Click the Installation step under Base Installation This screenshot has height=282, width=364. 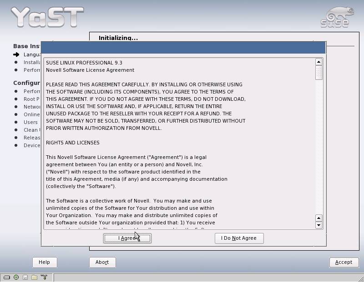click(32, 62)
